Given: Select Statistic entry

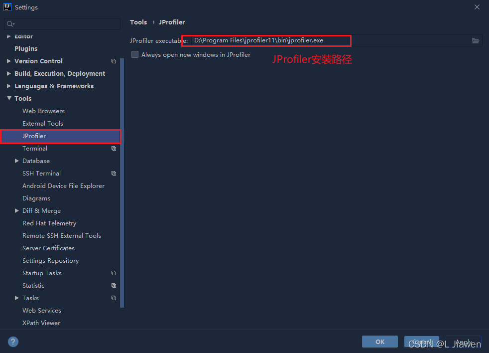Looking at the screenshot, I should pos(33,286).
